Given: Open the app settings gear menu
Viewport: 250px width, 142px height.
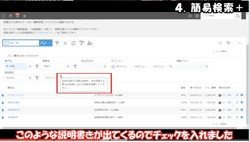Looking at the screenshot, I should [x=229, y=43].
